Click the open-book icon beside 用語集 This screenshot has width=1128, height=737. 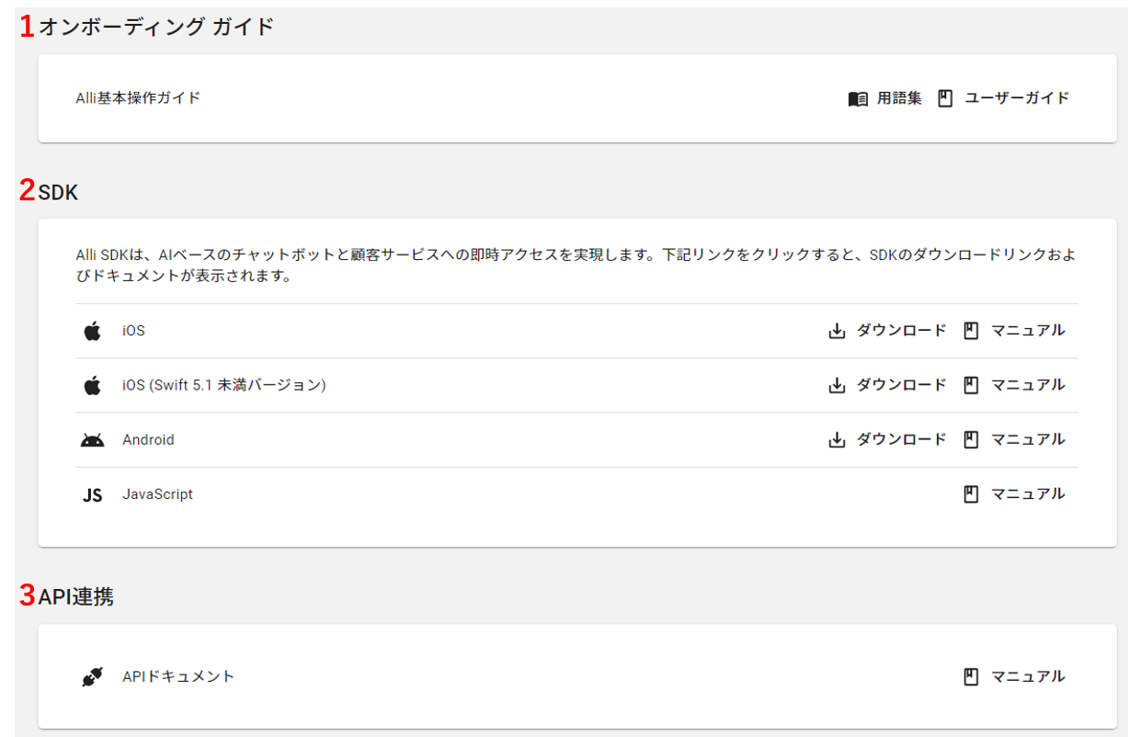click(x=858, y=98)
